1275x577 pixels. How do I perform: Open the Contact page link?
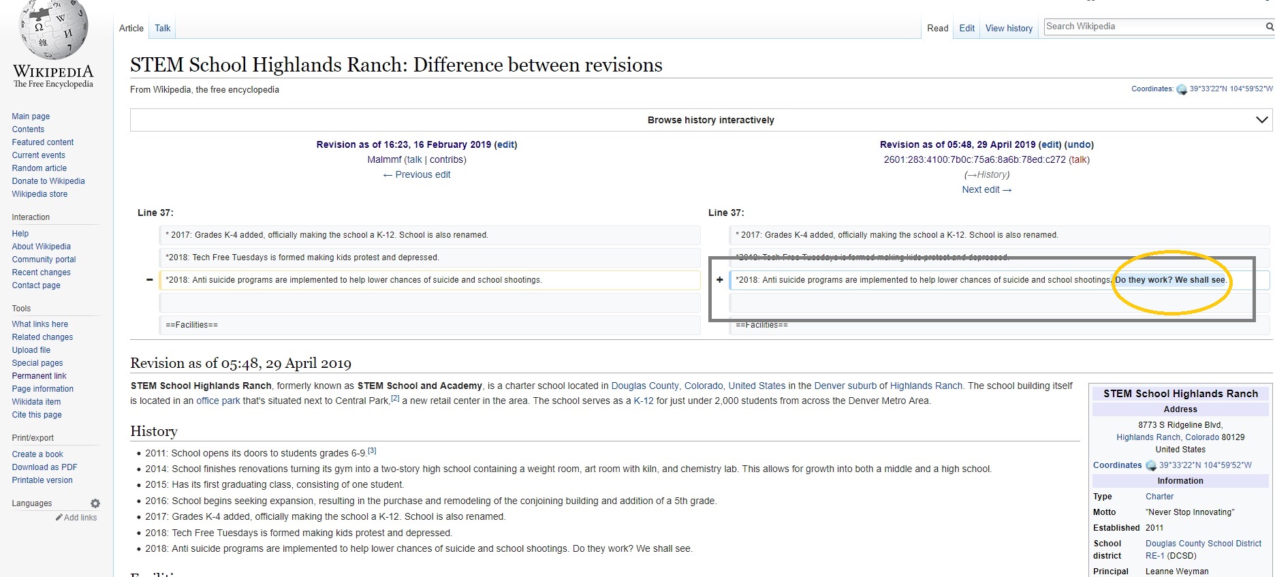coord(36,285)
